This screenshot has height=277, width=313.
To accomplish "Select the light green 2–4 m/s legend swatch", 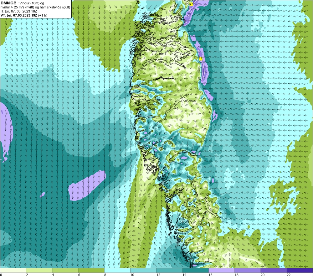I will [39, 270].
